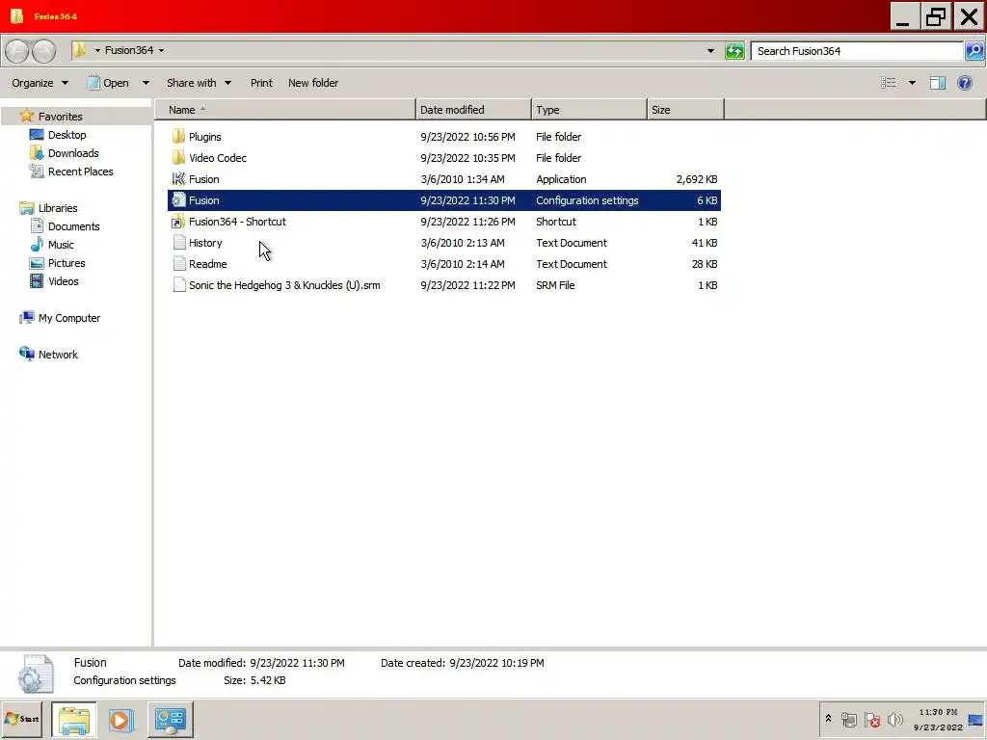Click the volume speaker tray icon
This screenshot has height=740, width=987.
(894, 719)
